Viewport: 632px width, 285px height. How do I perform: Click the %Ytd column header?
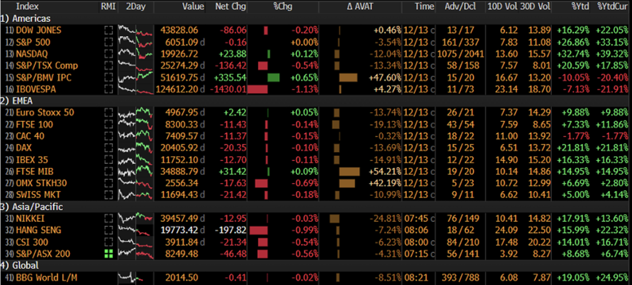coord(580,6)
